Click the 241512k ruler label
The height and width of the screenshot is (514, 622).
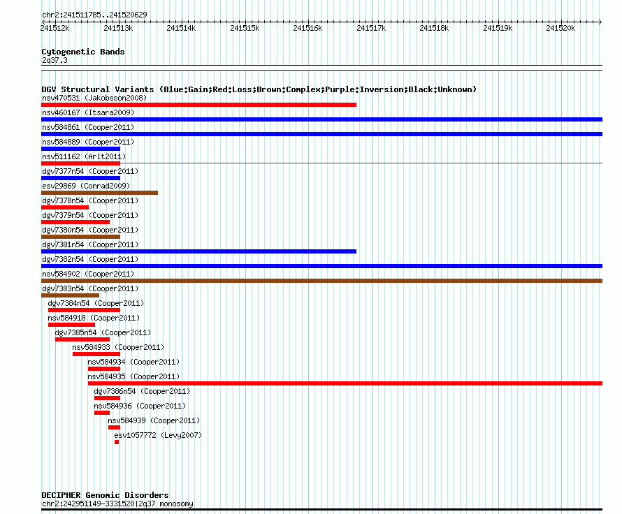coord(55,28)
